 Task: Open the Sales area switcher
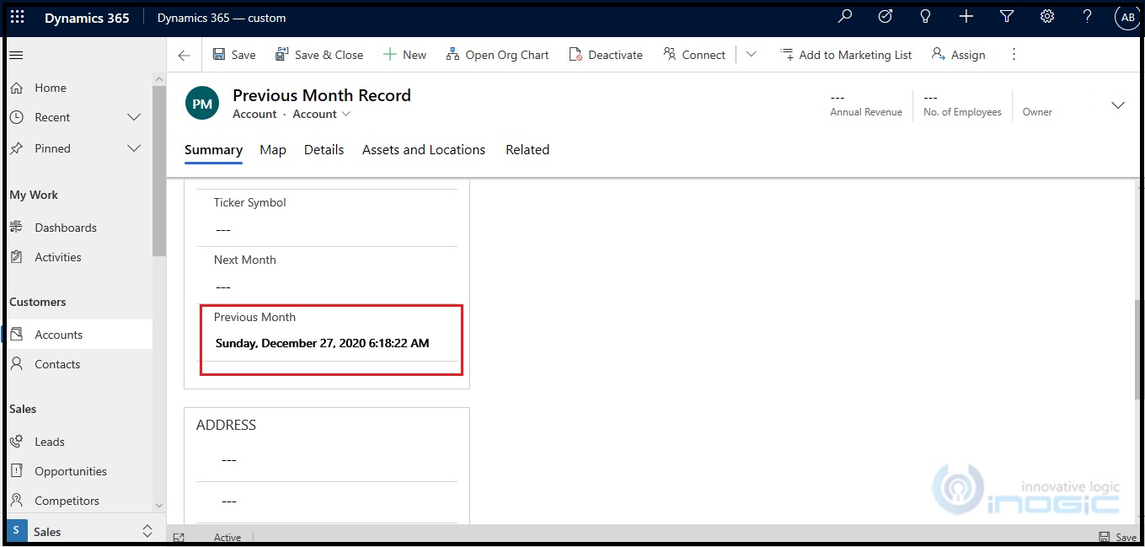point(81,531)
